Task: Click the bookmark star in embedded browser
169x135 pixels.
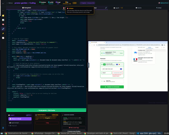Action: (x=164, y=45)
